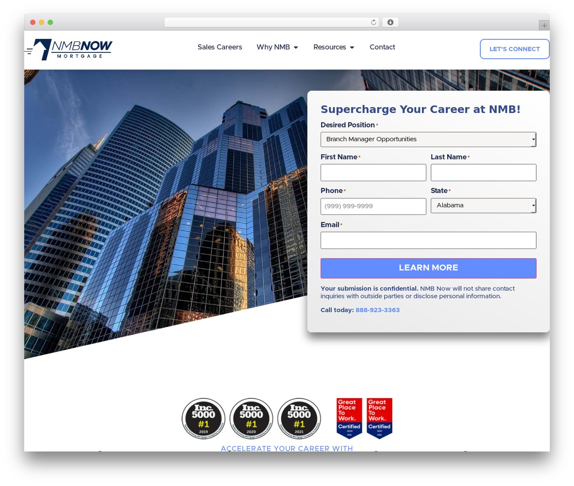Submit the form with Learn More
This screenshot has width=574, height=486.
[x=428, y=268]
